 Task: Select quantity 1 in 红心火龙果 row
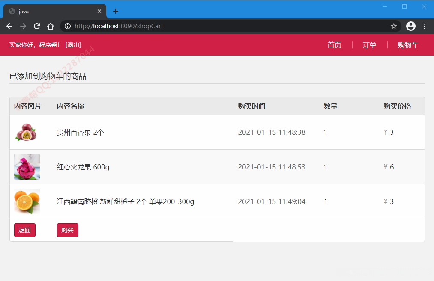pos(326,167)
